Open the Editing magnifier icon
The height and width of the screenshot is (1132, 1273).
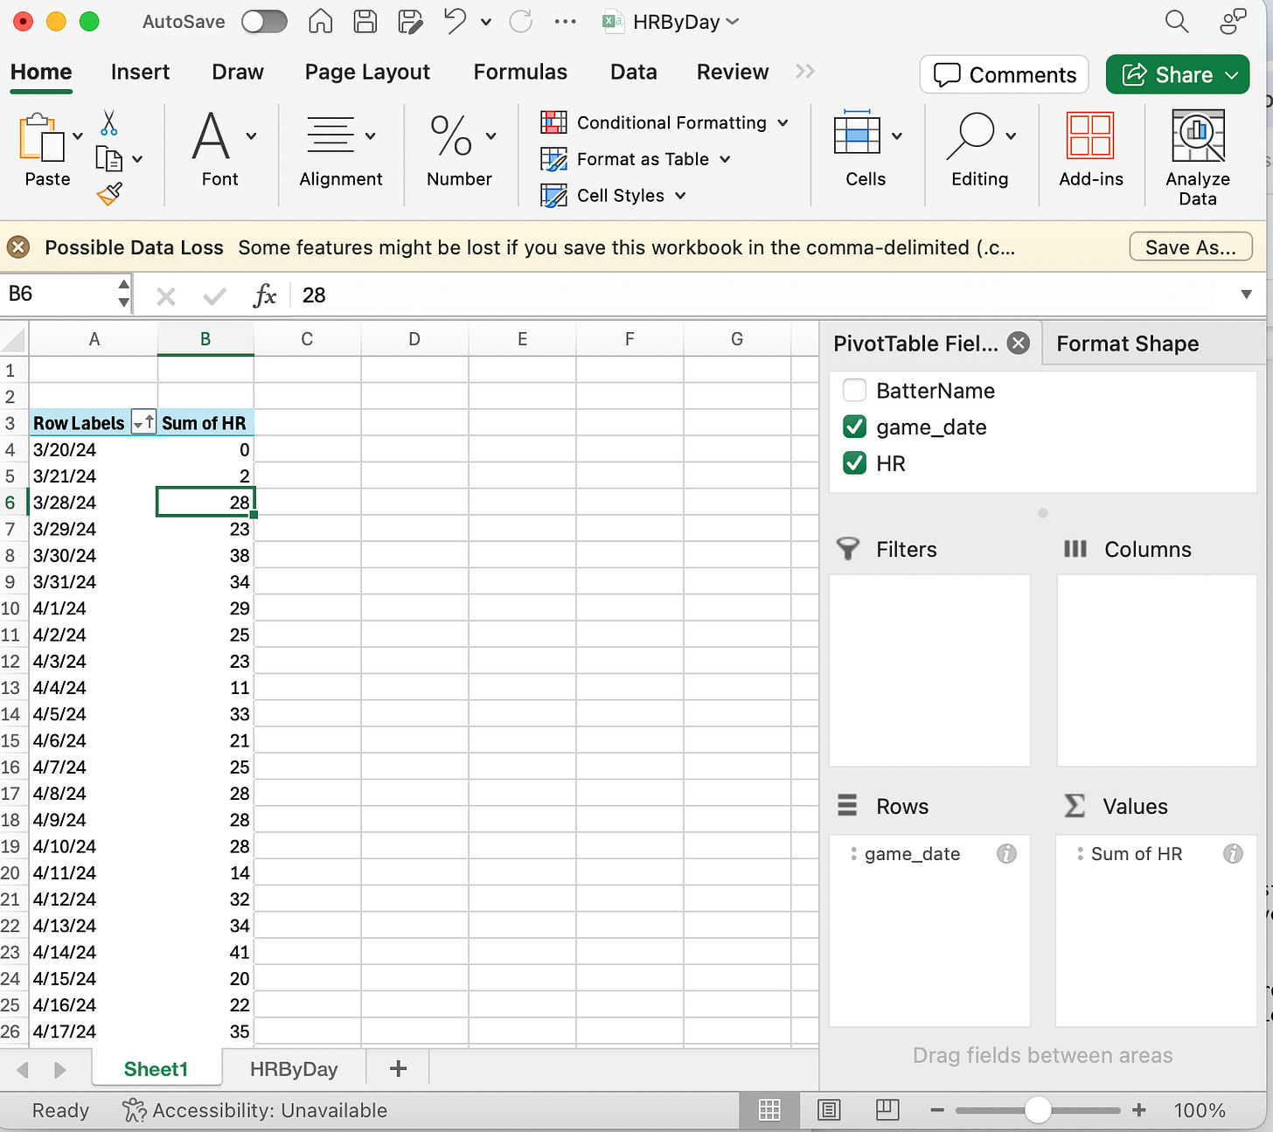(970, 135)
